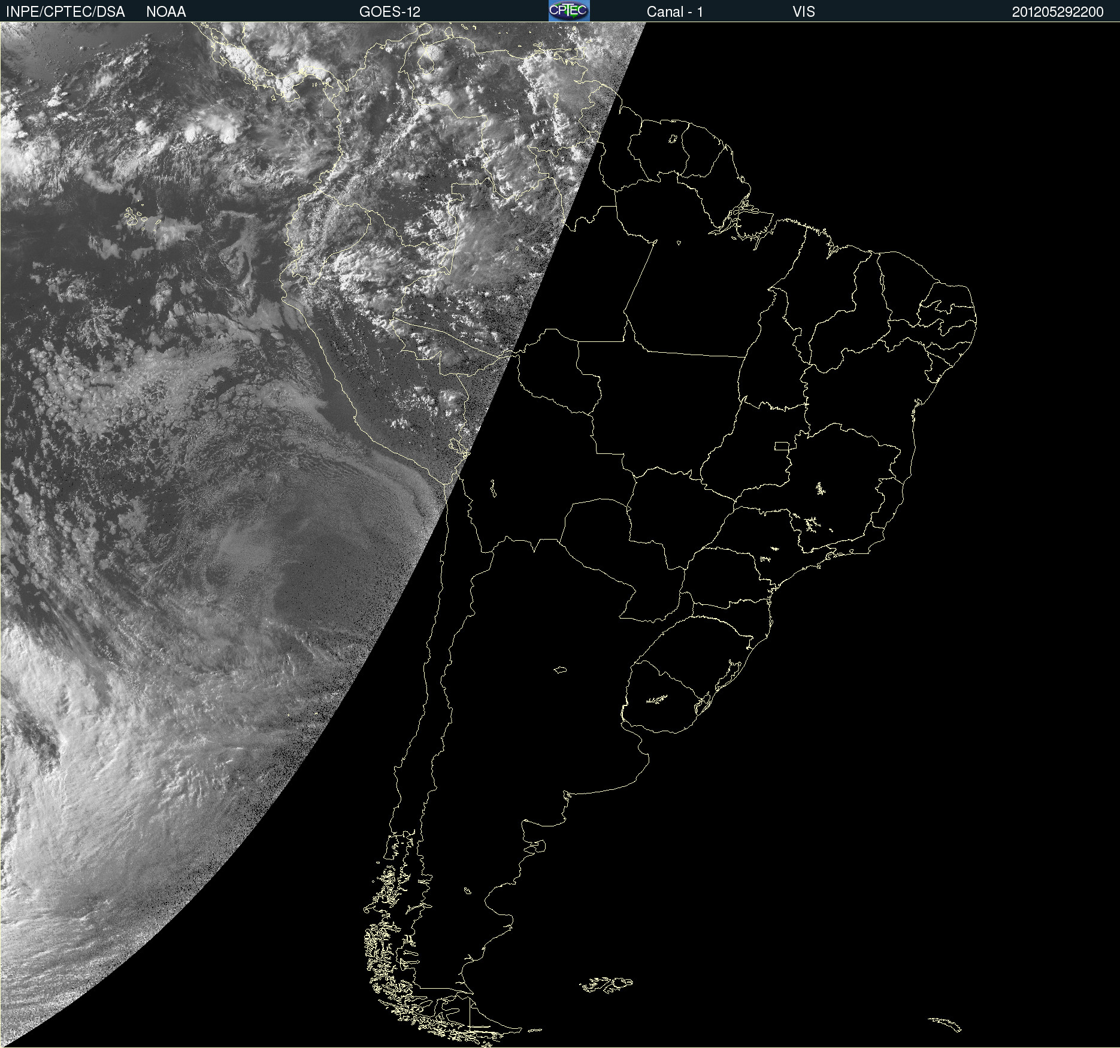Click the Canal - 1 channel label
The height and width of the screenshot is (1048, 1120).
(675, 12)
